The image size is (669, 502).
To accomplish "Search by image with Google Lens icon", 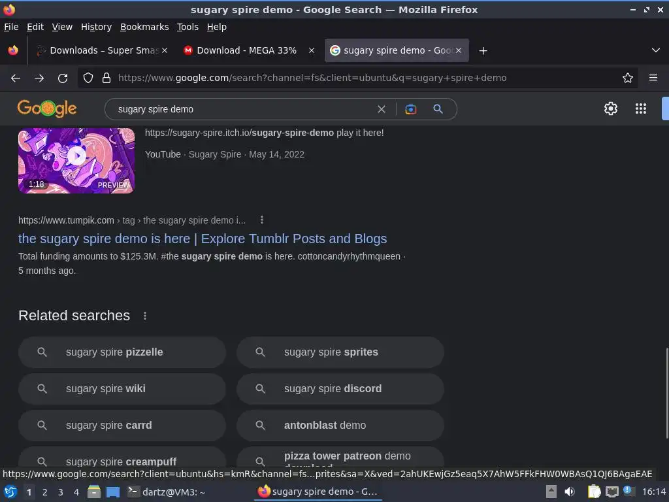I will (x=411, y=109).
